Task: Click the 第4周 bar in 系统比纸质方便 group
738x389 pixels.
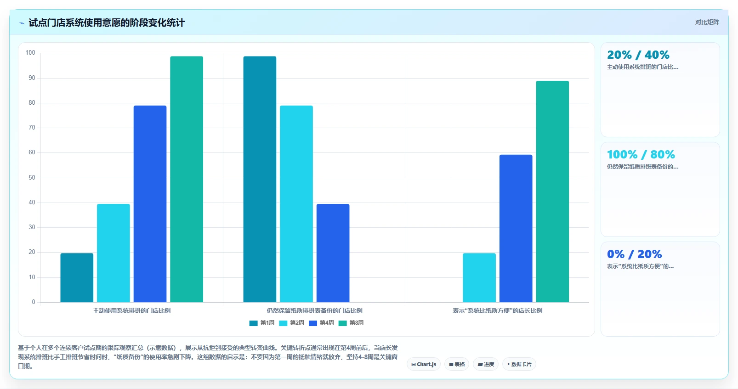Action: [516, 228]
